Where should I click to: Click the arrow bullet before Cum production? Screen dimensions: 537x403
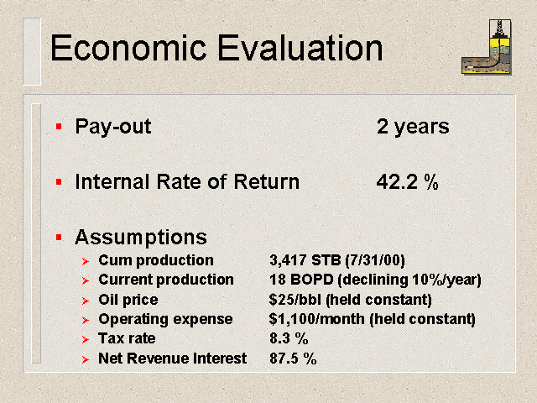86,262
